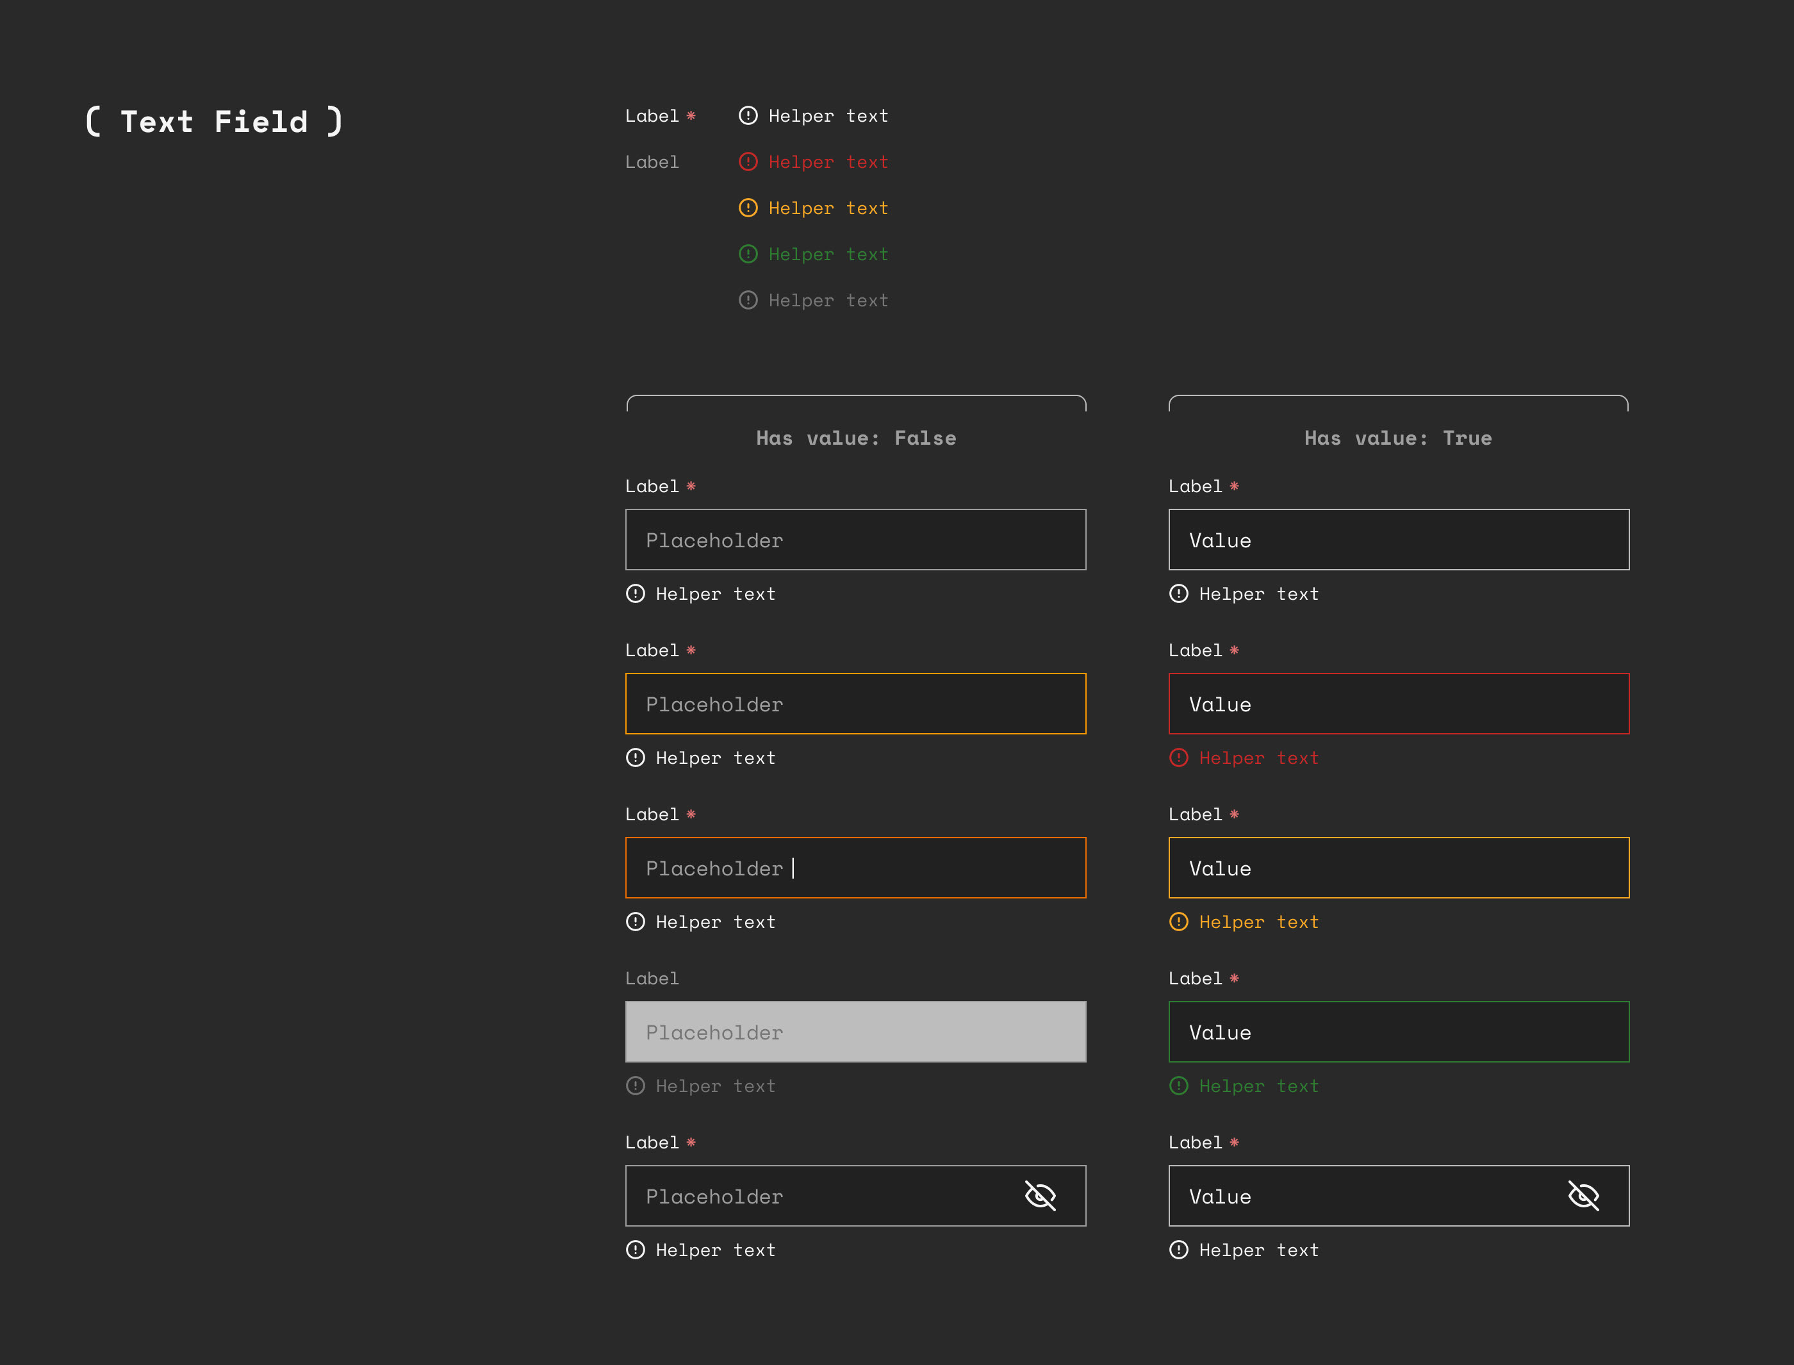Click the yellow-bordered Value input

coord(1399,868)
